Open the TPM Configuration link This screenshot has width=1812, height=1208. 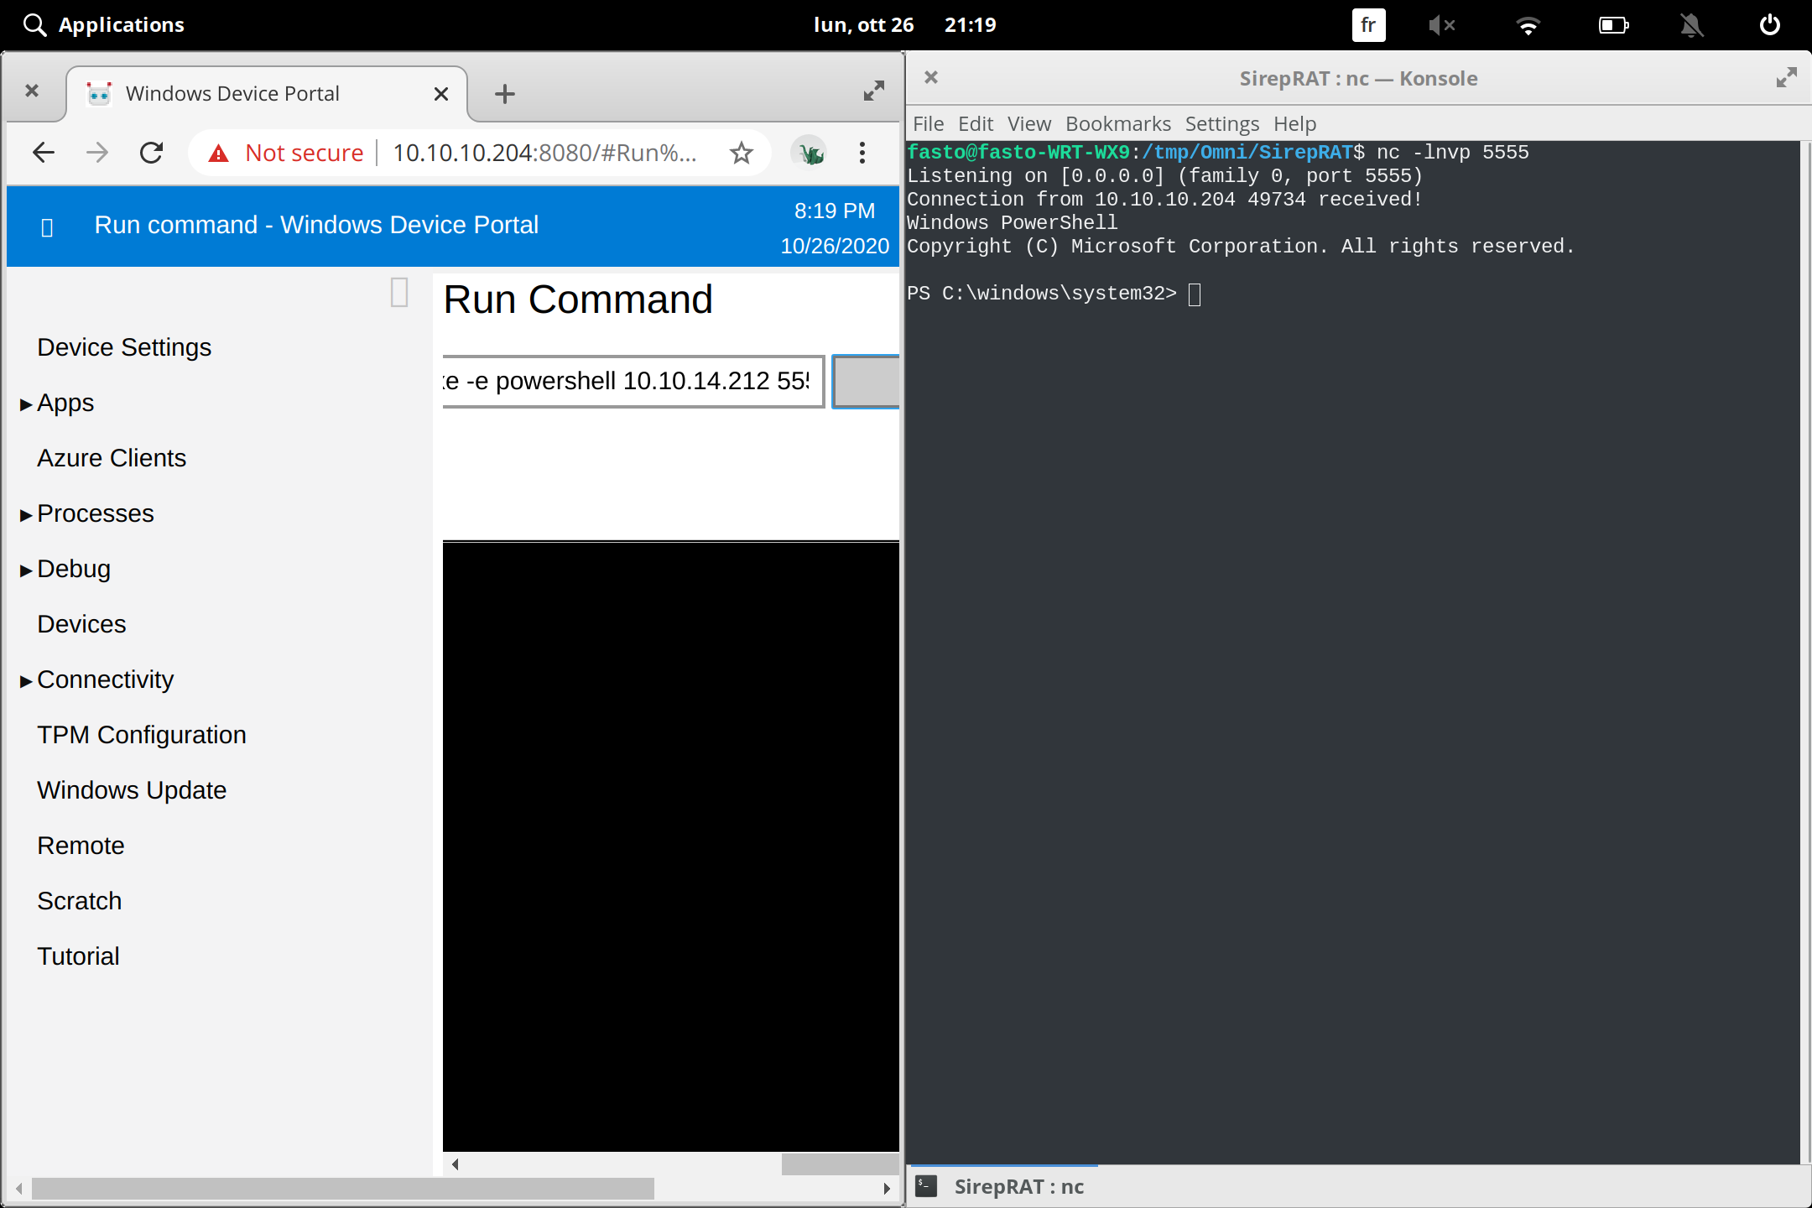click(142, 735)
